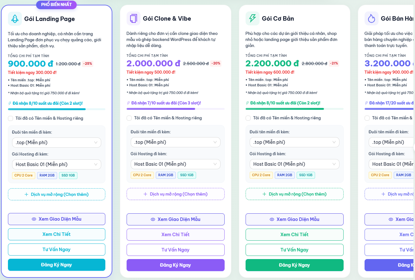Enable own-domain checkbox in Gói Cơ Bản card
Viewport: 415px width, 280px height.
pyautogui.click(x=248, y=118)
